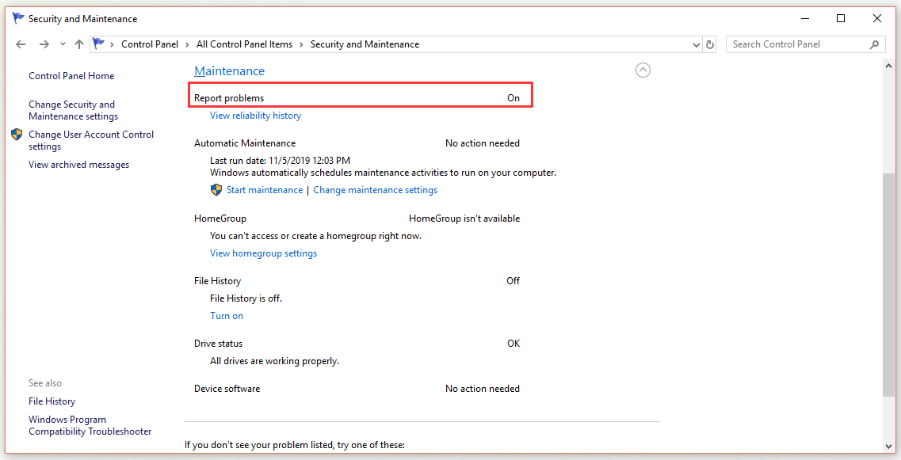Go forward with the right arrow

(x=44, y=44)
